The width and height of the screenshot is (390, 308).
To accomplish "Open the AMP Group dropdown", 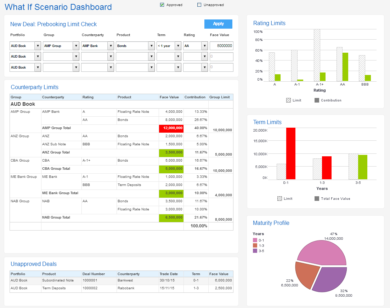I will click(75, 46).
